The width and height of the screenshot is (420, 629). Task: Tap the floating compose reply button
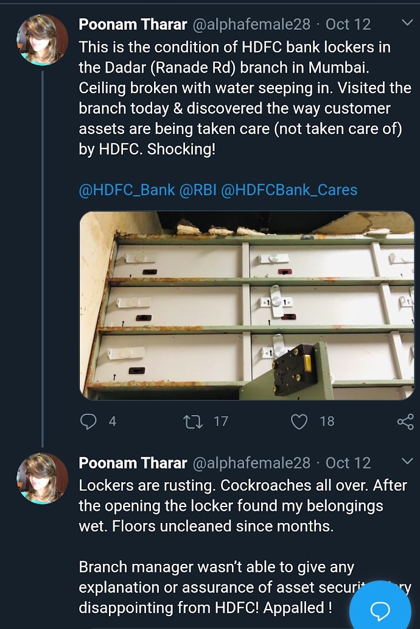pos(380,609)
